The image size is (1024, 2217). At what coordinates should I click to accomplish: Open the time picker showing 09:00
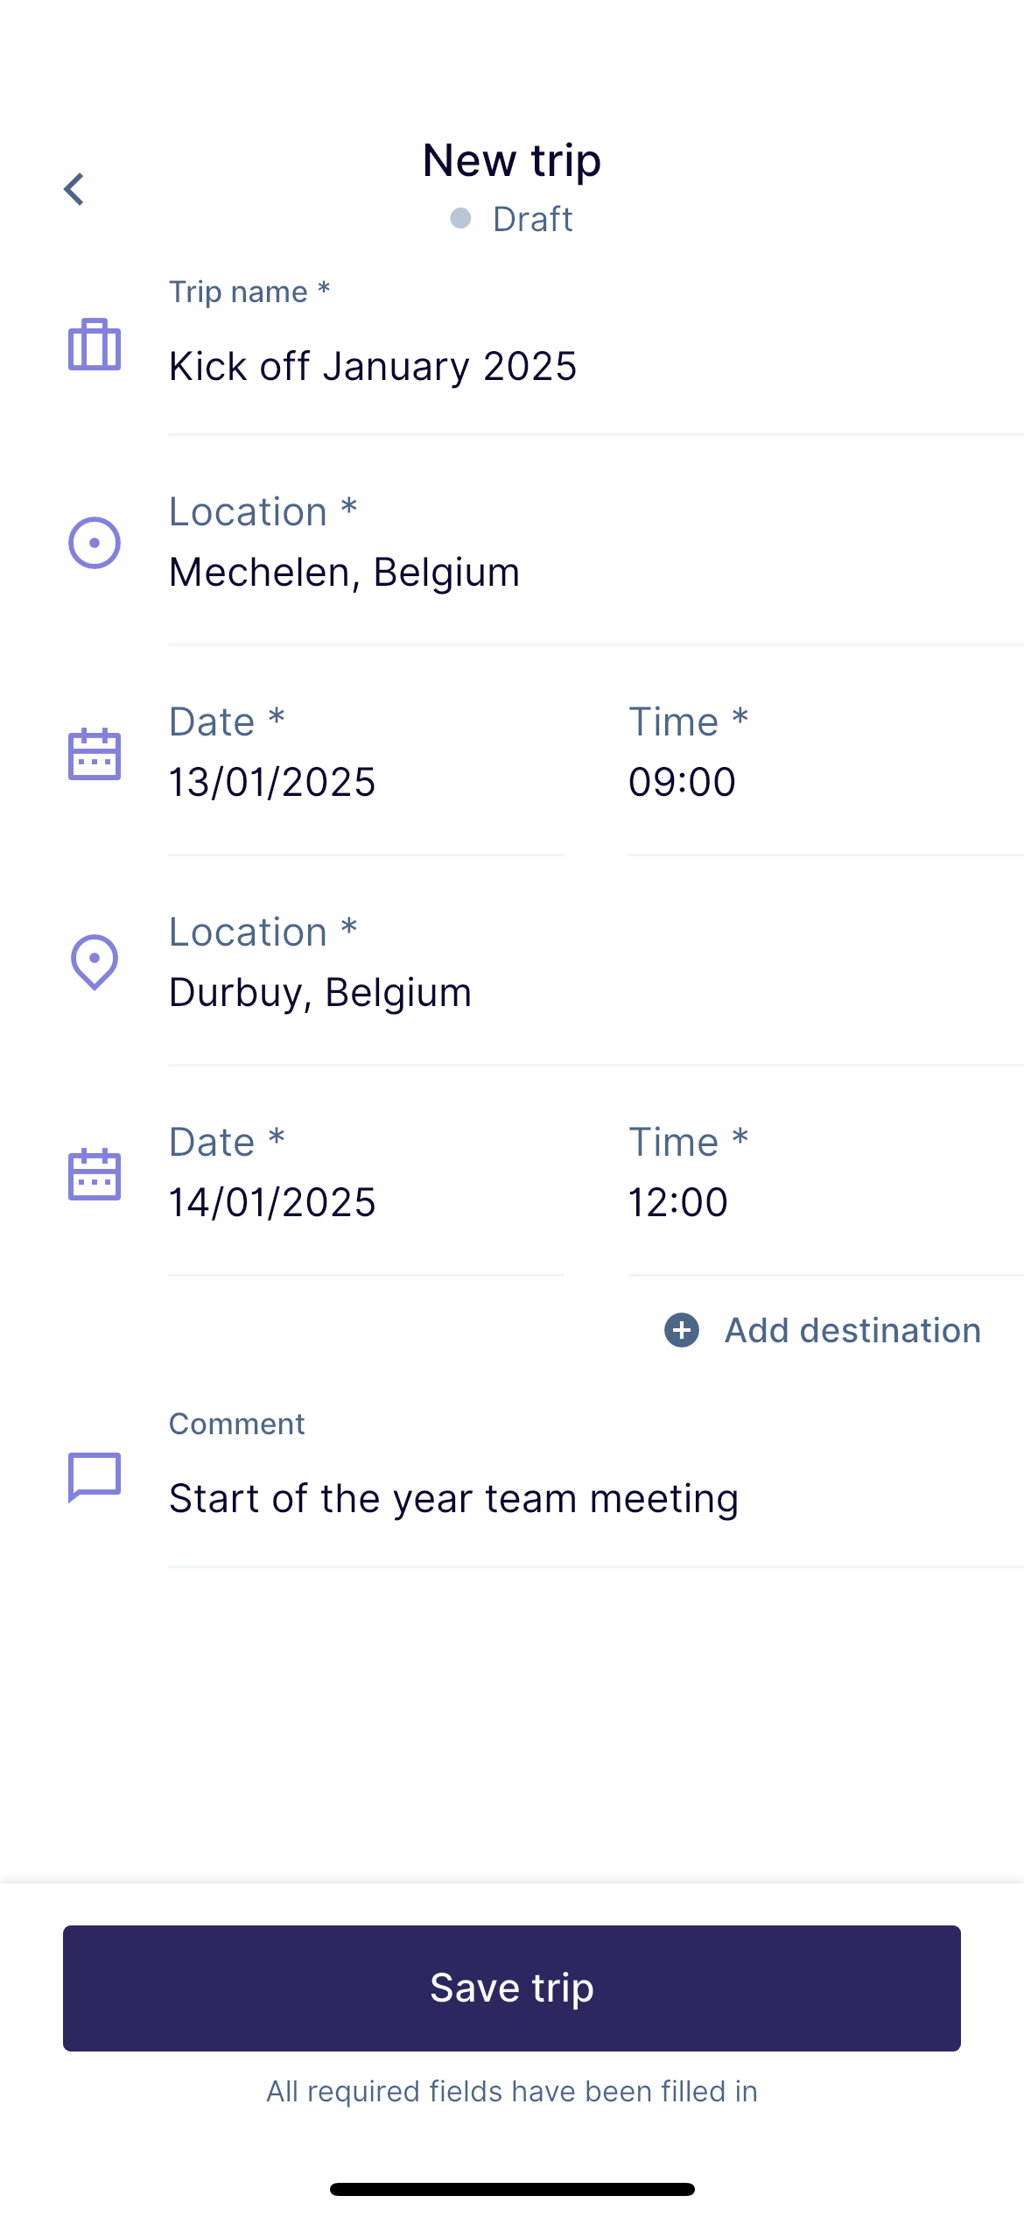point(825,753)
